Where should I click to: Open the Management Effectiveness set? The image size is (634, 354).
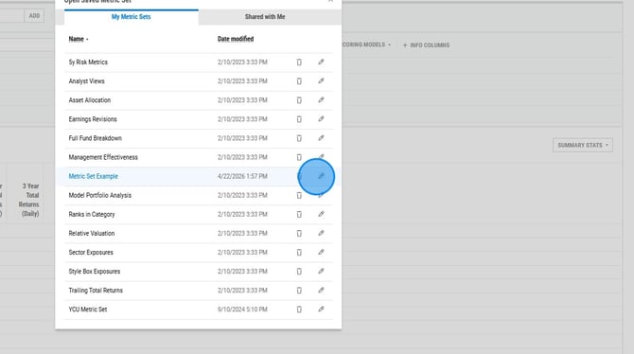103,157
